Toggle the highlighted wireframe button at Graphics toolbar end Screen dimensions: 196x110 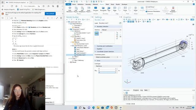(192, 20)
